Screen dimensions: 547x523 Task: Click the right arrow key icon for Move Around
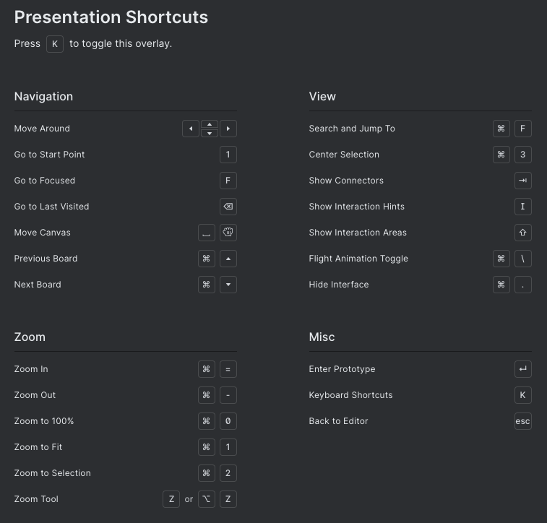click(x=228, y=129)
